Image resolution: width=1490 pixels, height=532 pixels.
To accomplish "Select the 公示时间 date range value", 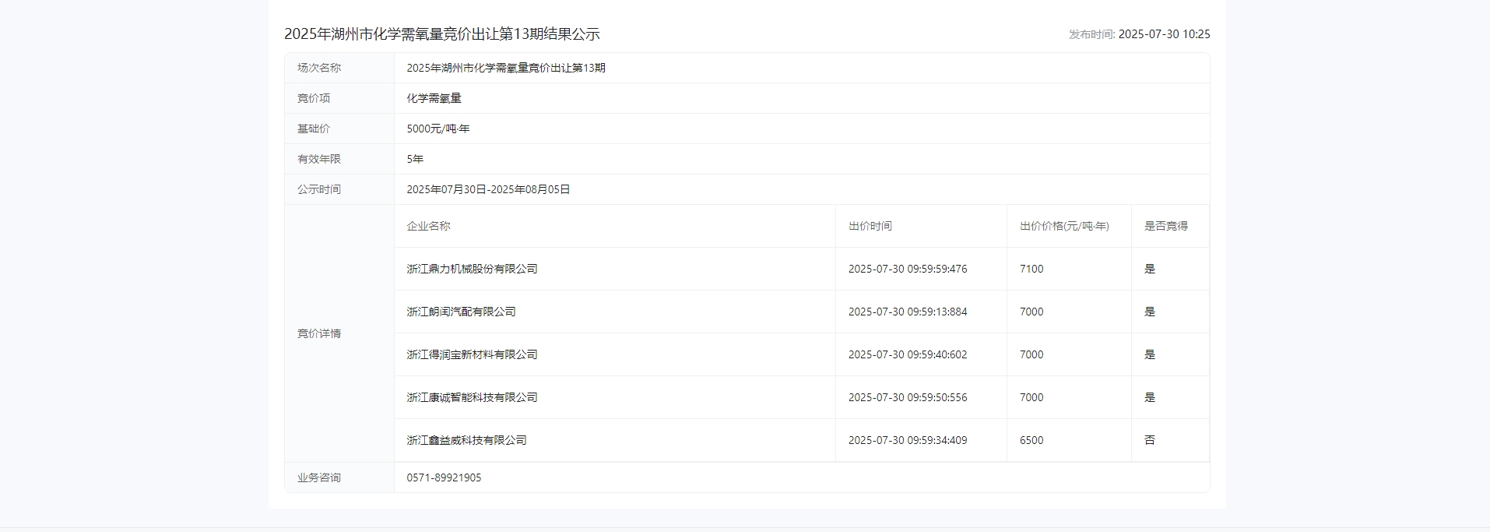I will click(x=488, y=189).
